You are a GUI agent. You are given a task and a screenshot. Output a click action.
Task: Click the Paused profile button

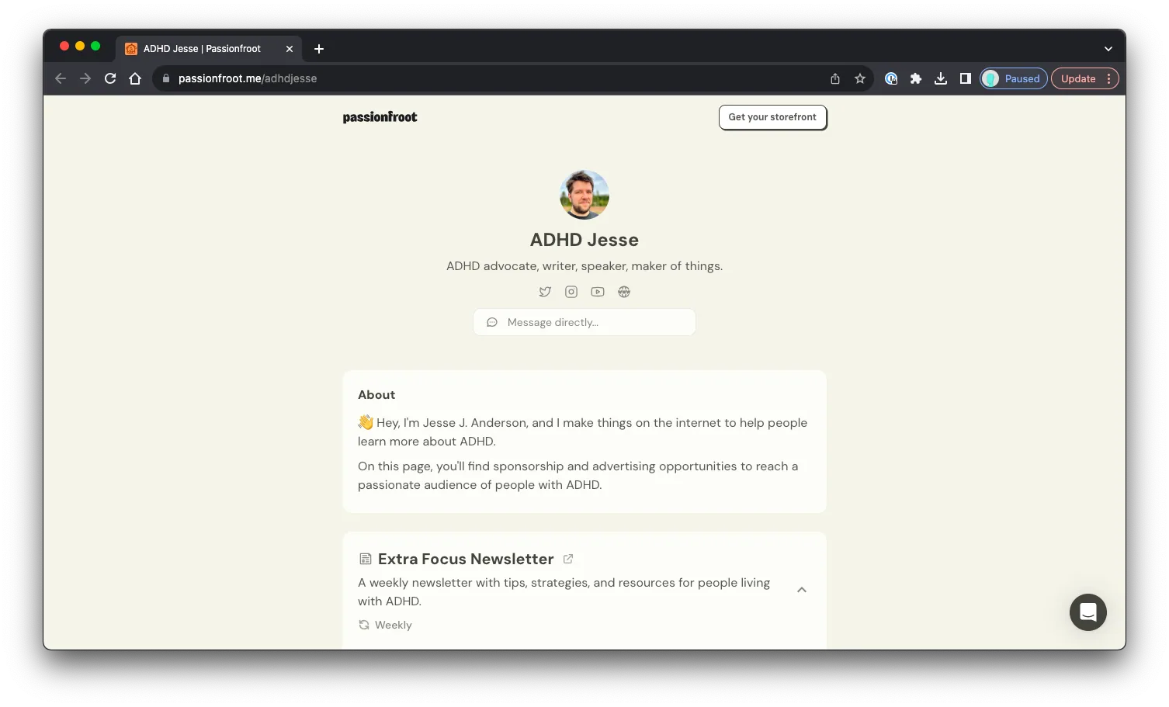click(1014, 78)
